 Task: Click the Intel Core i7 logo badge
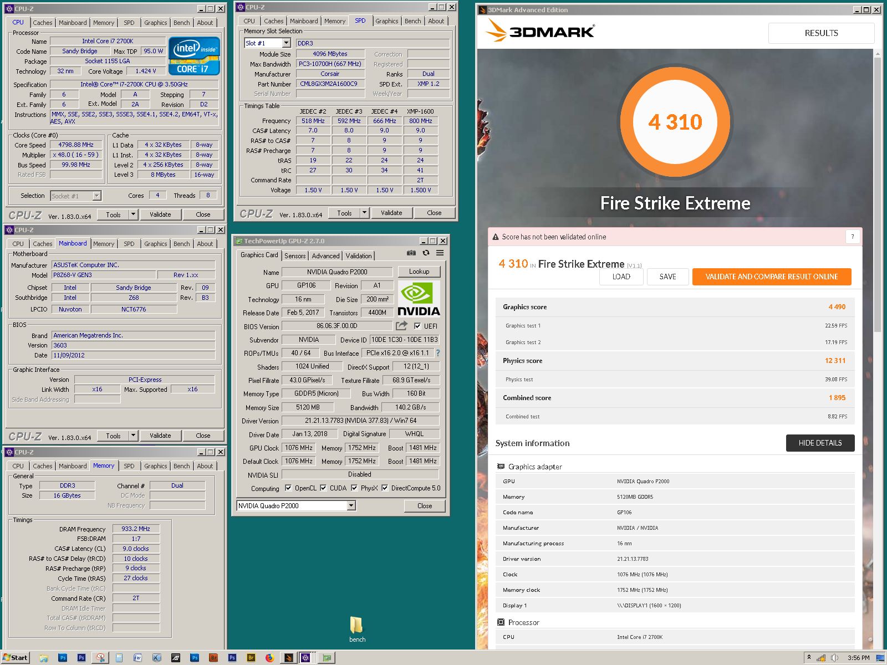pyautogui.click(x=194, y=56)
